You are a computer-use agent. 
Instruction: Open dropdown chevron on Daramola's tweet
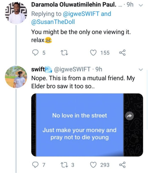[x=141, y=5]
